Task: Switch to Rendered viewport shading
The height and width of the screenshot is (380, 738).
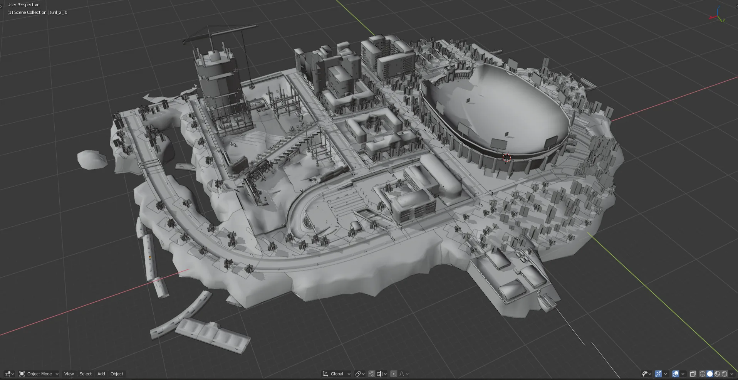Action: (725, 374)
